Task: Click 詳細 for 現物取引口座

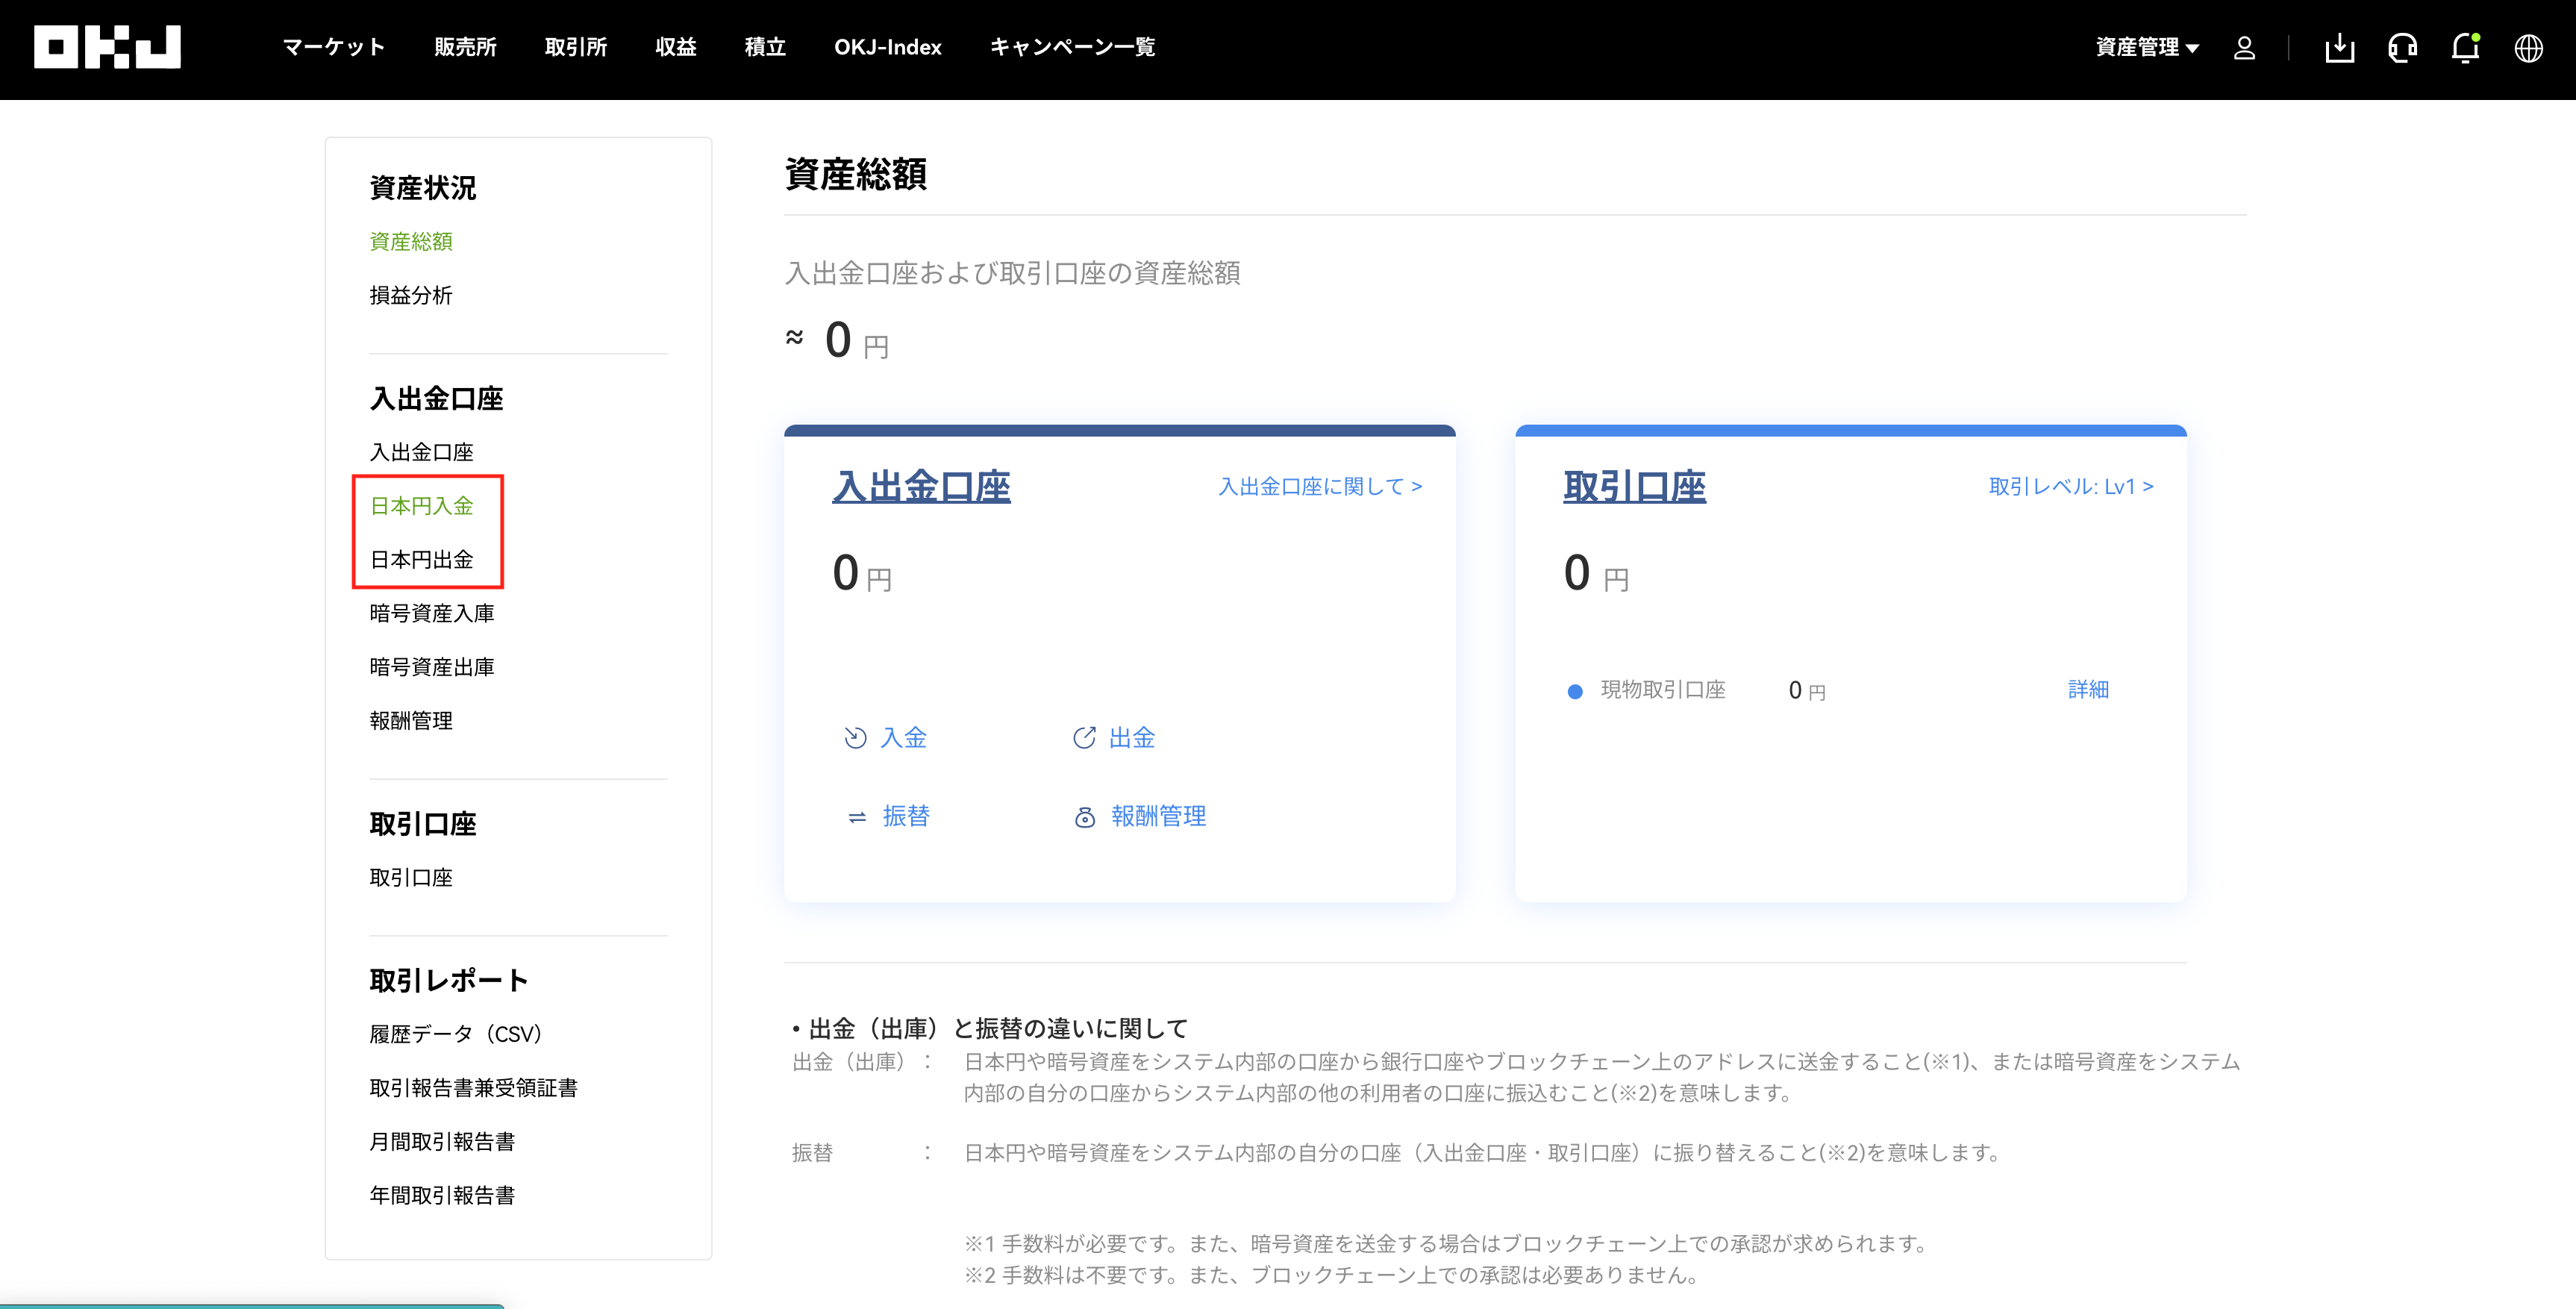Action: 2087,690
